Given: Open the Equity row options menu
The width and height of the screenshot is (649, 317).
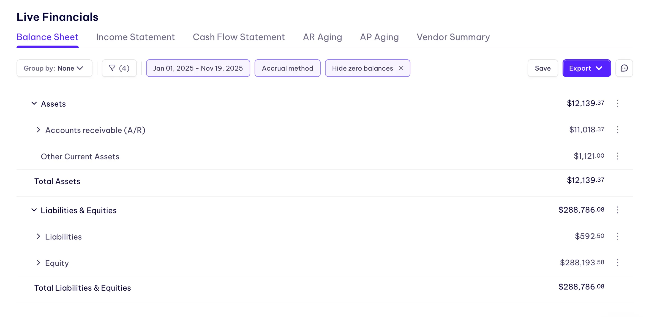Looking at the screenshot, I should coord(618,263).
